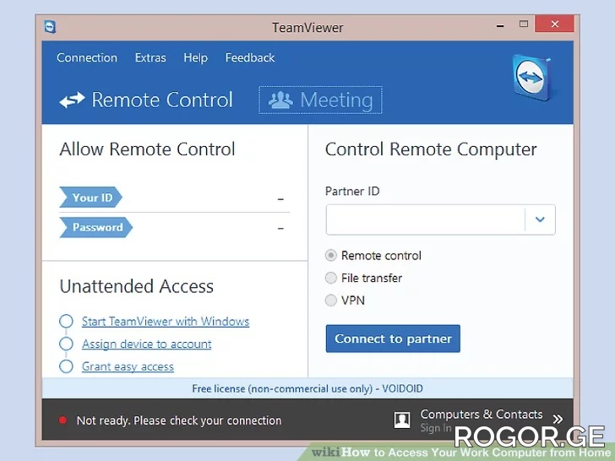Click the large TeamViewer logo in the header
The height and width of the screenshot is (461, 615).
[532, 77]
